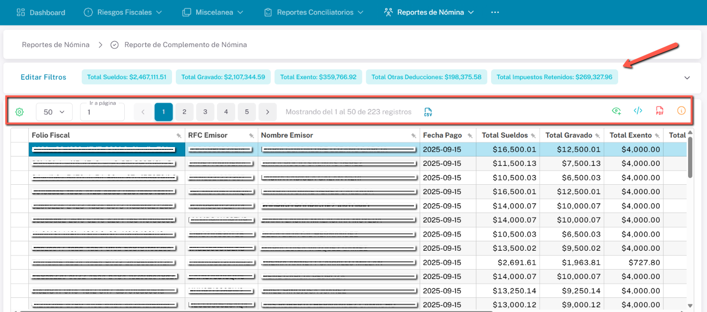Image resolution: width=707 pixels, height=312 pixels.
Task: Click the green settings gear icon
Action: click(x=19, y=112)
